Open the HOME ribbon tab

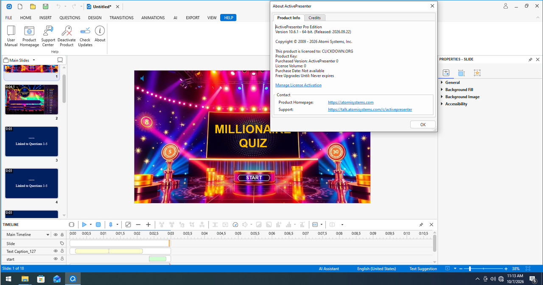click(26, 18)
